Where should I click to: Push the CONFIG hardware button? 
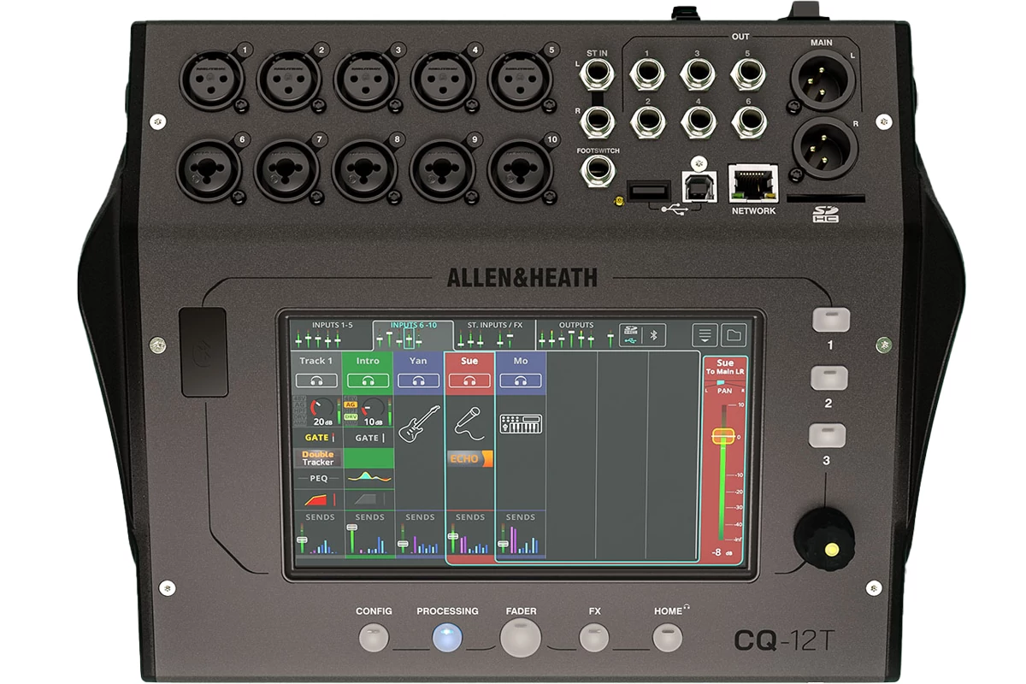click(x=374, y=638)
